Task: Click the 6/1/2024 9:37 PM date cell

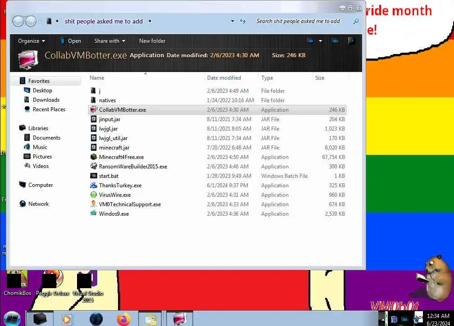Action: pos(227,186)
